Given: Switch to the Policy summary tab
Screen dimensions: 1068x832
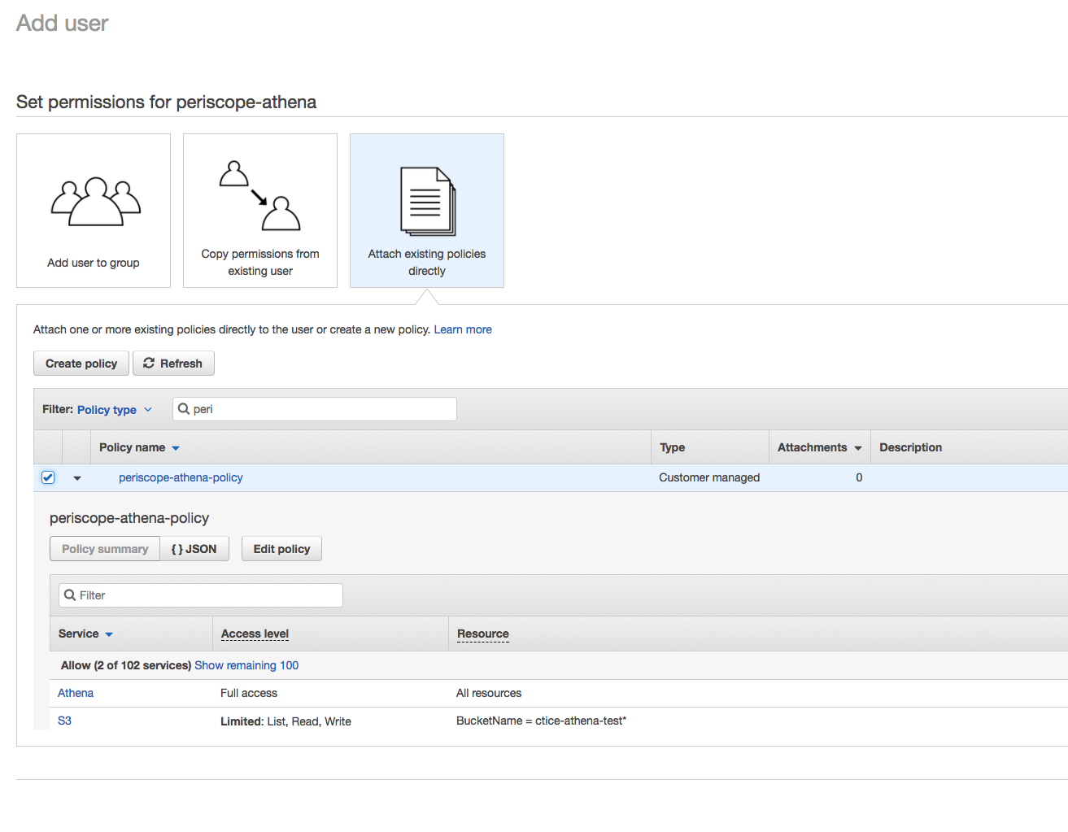Looking at the screenshot, I should click(x=105, y=549).
